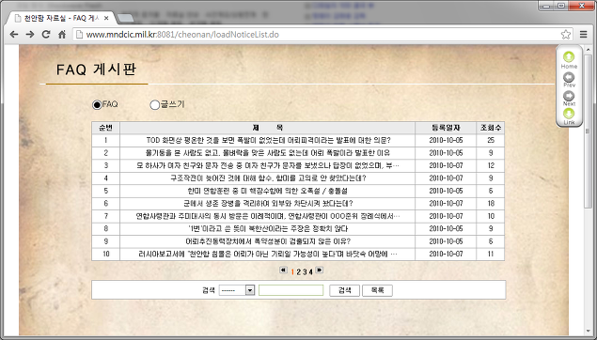
Task: Open FAQ row 1 about TOD 화면
Action: 269,140
